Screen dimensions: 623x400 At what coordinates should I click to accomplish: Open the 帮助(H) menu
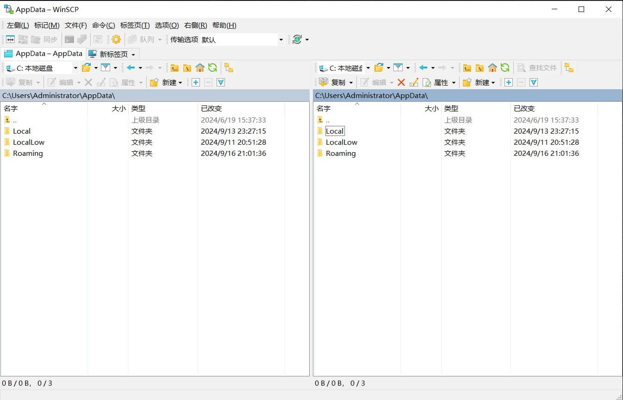(224, 25)
